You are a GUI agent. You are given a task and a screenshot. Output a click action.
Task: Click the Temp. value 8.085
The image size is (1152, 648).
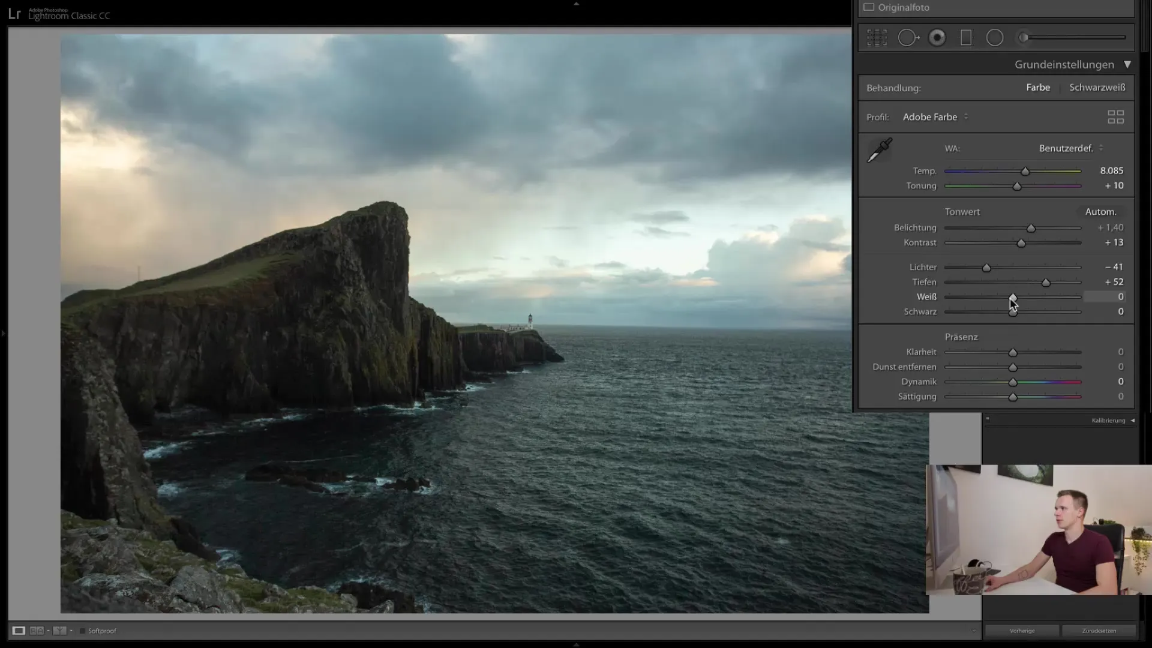tap(1111, 171)
